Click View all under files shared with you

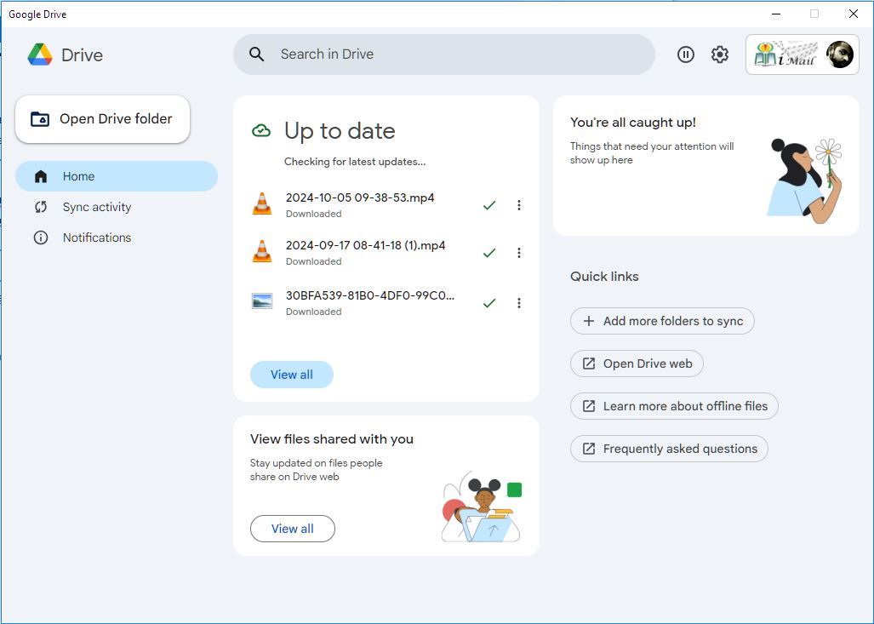pyautogui.click(x=292, y=529)
